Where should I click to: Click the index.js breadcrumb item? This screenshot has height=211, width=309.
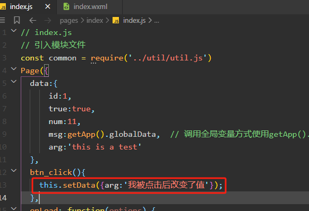(134, 21)
